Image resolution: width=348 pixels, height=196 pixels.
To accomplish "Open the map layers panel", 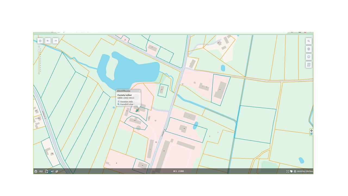I will 309,49.
